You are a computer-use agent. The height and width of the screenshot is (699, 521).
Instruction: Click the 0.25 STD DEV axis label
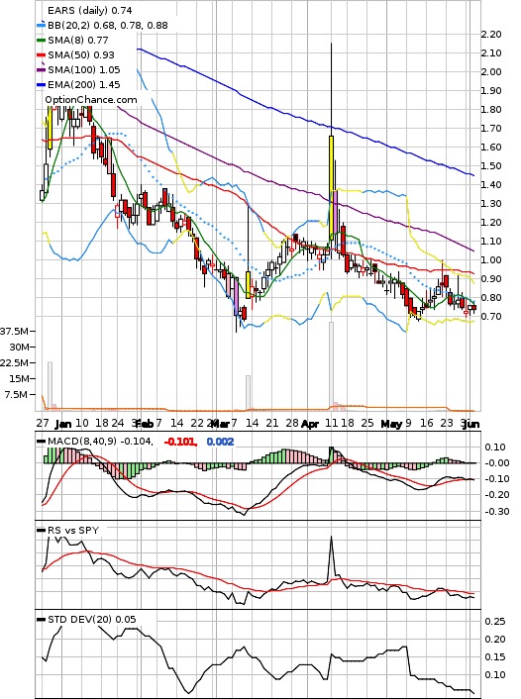pyautogui.click(x=495, y=622)
